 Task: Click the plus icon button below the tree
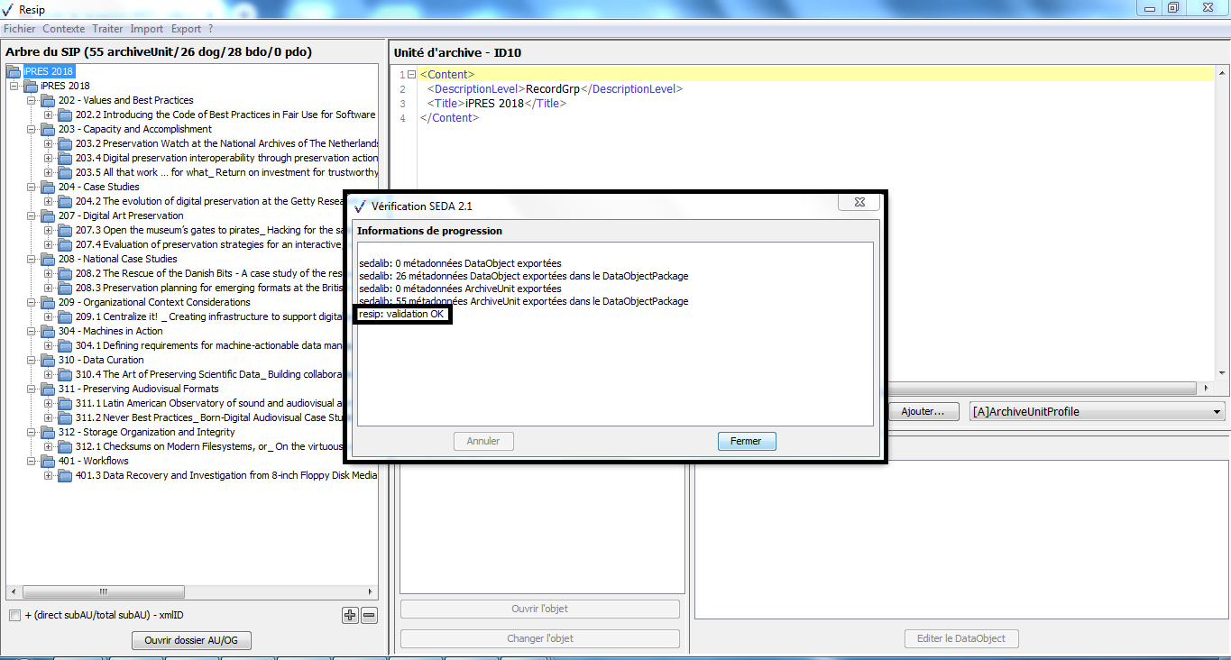[x=350, y=616]
